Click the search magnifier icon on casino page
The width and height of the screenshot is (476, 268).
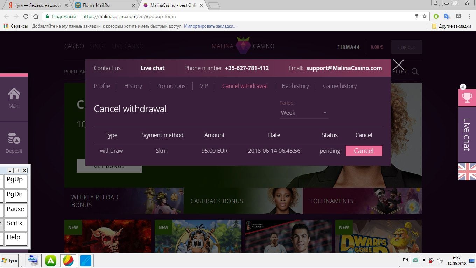point(415,72)
